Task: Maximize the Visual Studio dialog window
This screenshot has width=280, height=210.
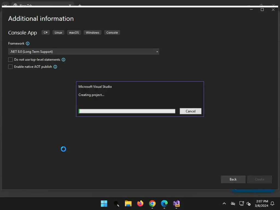Action: point(262,10)
